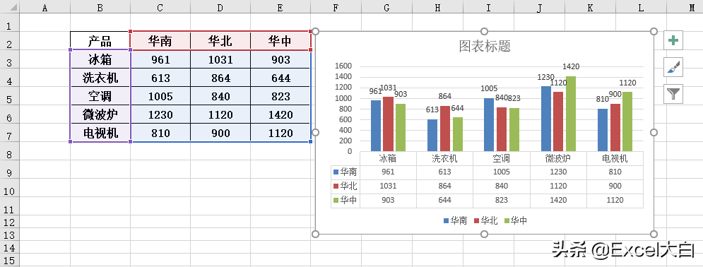
Task: Select worksheet cell with value 903
Action: click(280, 59)
